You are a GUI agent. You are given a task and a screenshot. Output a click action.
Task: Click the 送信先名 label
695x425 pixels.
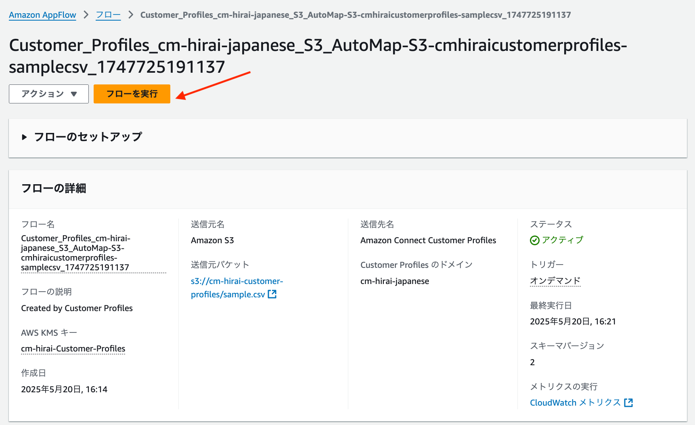pyautogui.click(x=377, y=224)
